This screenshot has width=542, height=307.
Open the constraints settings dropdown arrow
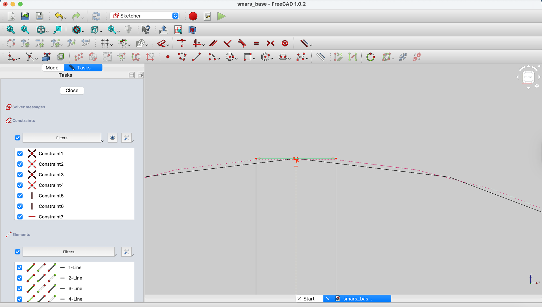pyautogui.click(x=133, y=141)
